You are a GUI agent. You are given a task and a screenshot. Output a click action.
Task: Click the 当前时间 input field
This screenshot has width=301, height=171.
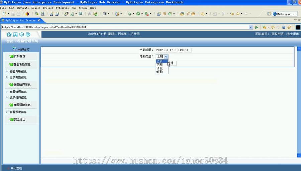tap(173, 50)
